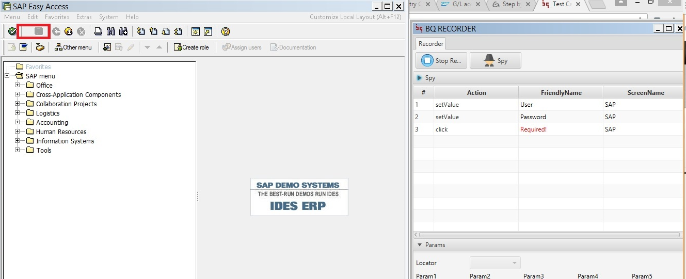Image resolution: width=686 pixels, height=279 pixels.
Task: Click the Cancel X icon in SAP toolbar
Action: 81,31
